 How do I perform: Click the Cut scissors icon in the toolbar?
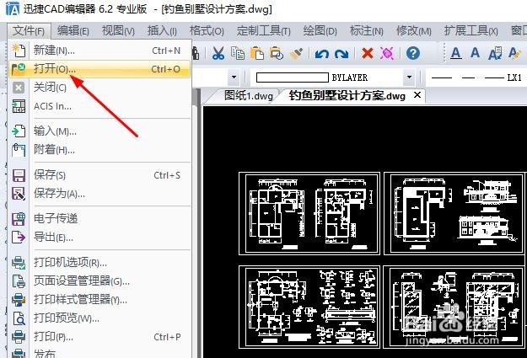pos(218,53)
